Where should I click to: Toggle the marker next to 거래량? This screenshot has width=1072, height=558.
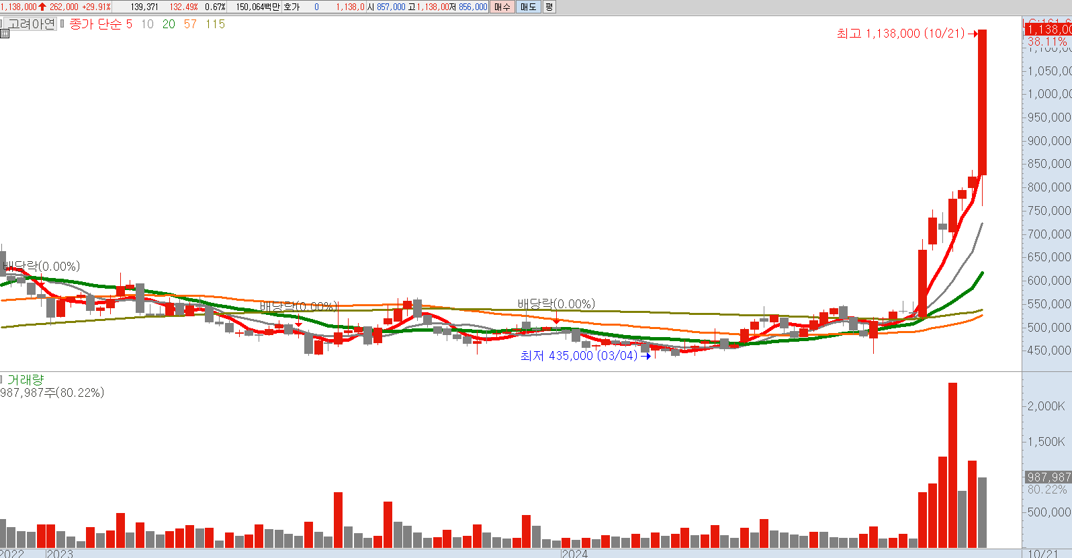coord(2,379)
